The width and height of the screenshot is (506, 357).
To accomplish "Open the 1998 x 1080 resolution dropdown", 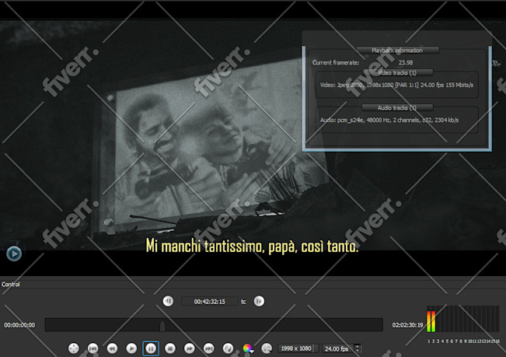I will click(298, 348).
